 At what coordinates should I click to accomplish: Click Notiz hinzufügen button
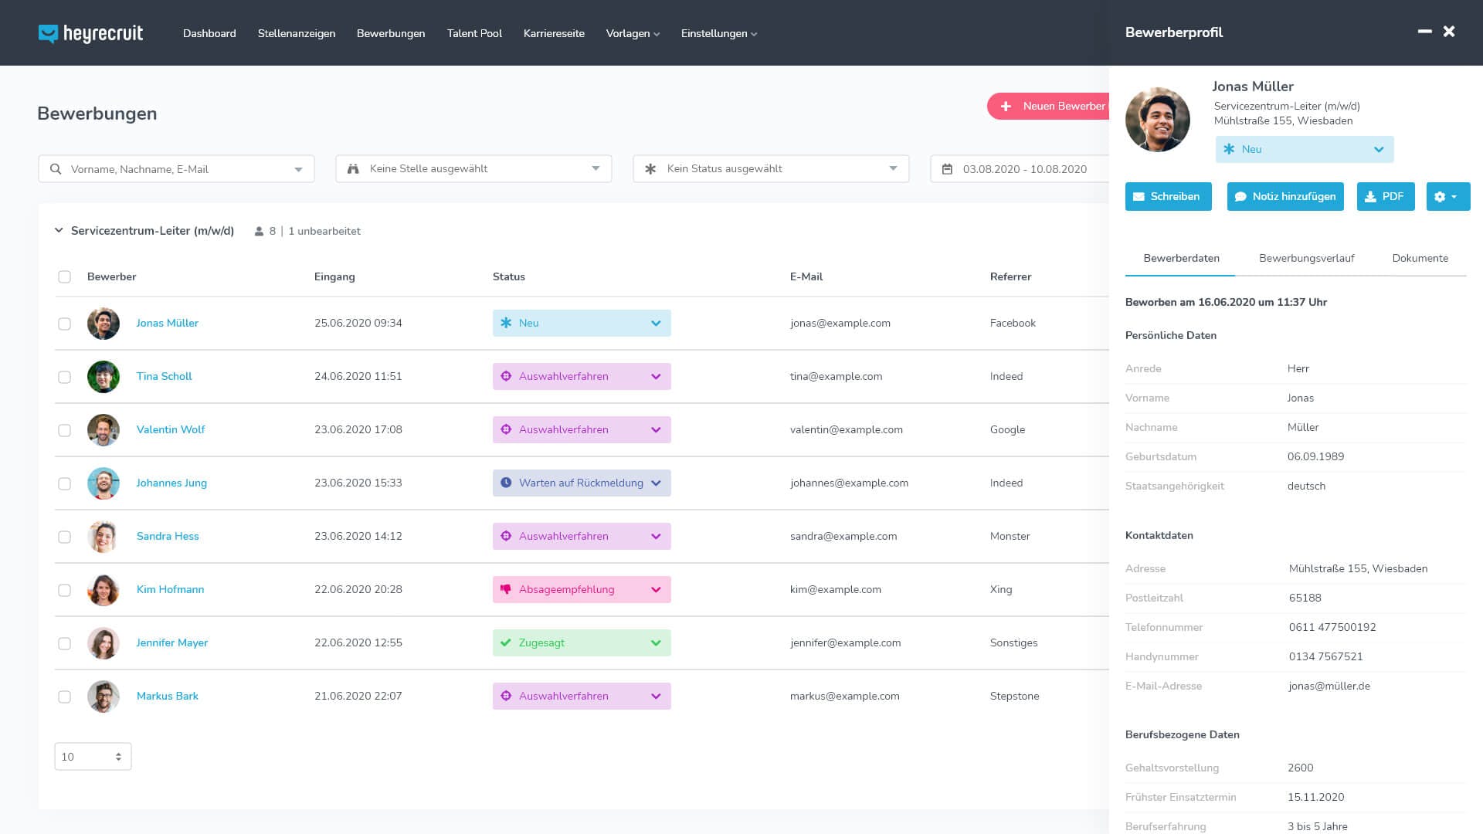[x=1285, y=197]
